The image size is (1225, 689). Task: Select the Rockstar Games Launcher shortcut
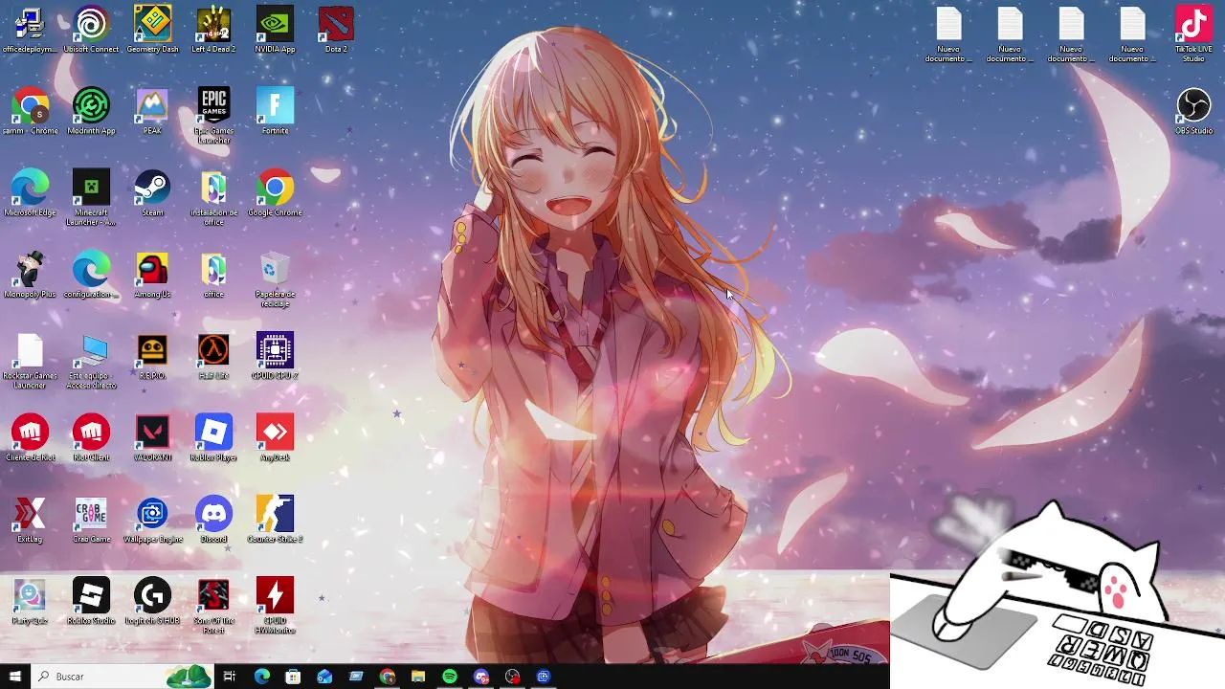pos(30,362)
